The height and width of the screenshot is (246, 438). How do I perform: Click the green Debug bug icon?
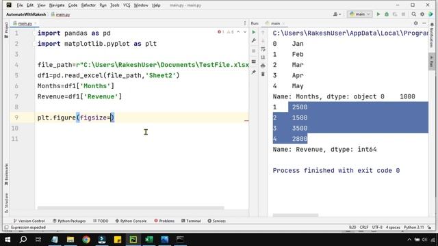[387, 14]
